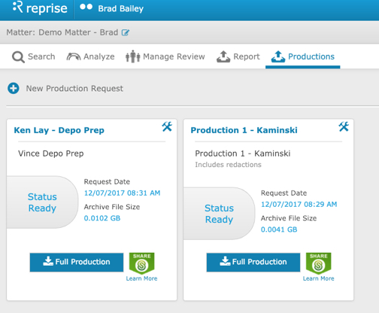Screen dimensions: 379x313
Task: Open tools wrench icon on Ken Lay card
Action: click(167, 126)
